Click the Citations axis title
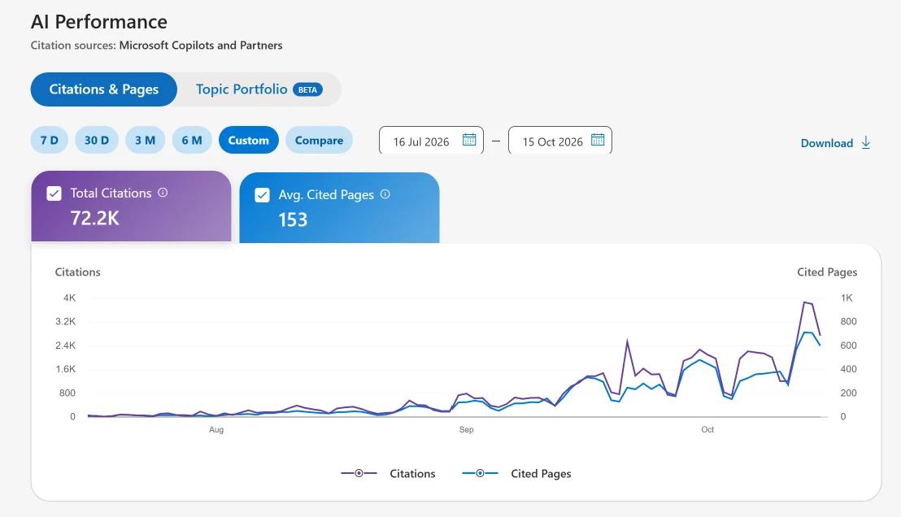The height and width of the screenshot is (517, 901). point(77,272)
